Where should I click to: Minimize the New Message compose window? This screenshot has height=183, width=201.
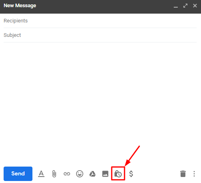tap(176, 6)
